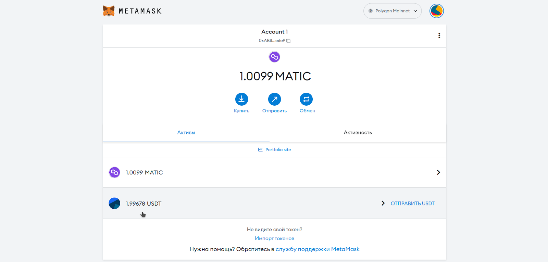Click the USDT token icon in the asset list
Screen dimensions: 548x262
tap(114, 203)
